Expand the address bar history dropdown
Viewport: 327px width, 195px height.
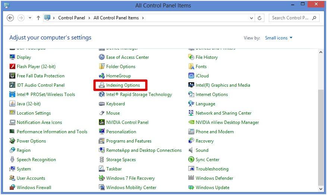click(x=252, y=18)
